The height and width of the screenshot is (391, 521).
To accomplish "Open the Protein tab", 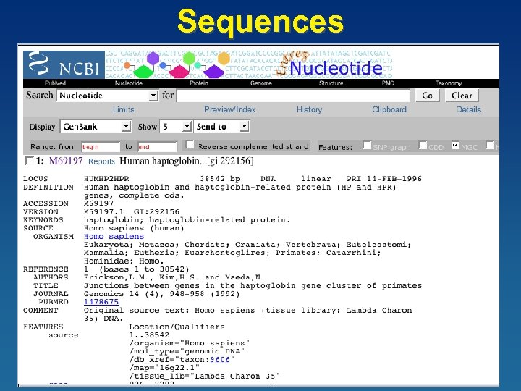I will (199, 83).
